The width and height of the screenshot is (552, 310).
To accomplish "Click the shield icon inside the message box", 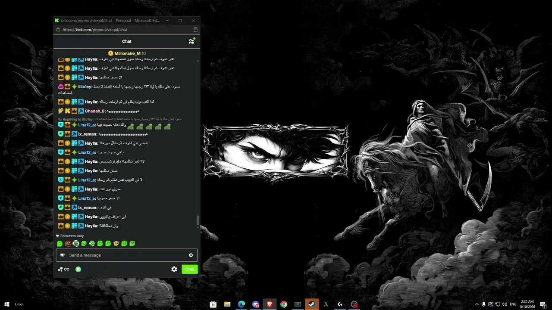I will [x=63, y=255].
